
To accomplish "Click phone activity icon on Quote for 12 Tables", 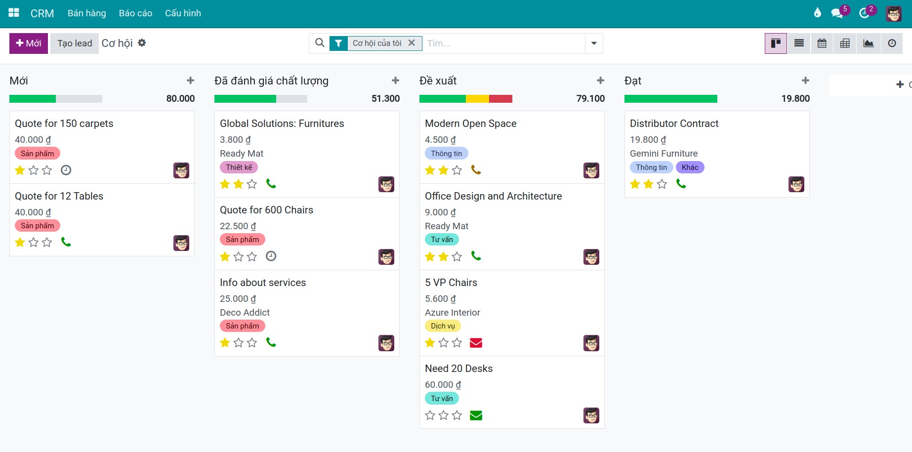I will [66, 242].
